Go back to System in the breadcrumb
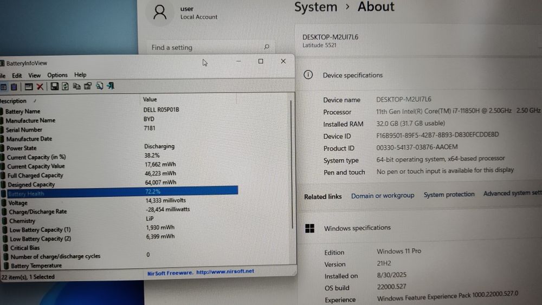This screenshot has height=305, width=542. [315, 7]
